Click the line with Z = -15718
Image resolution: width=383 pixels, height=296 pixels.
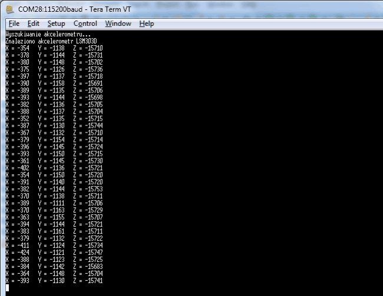tap(54, 77)
